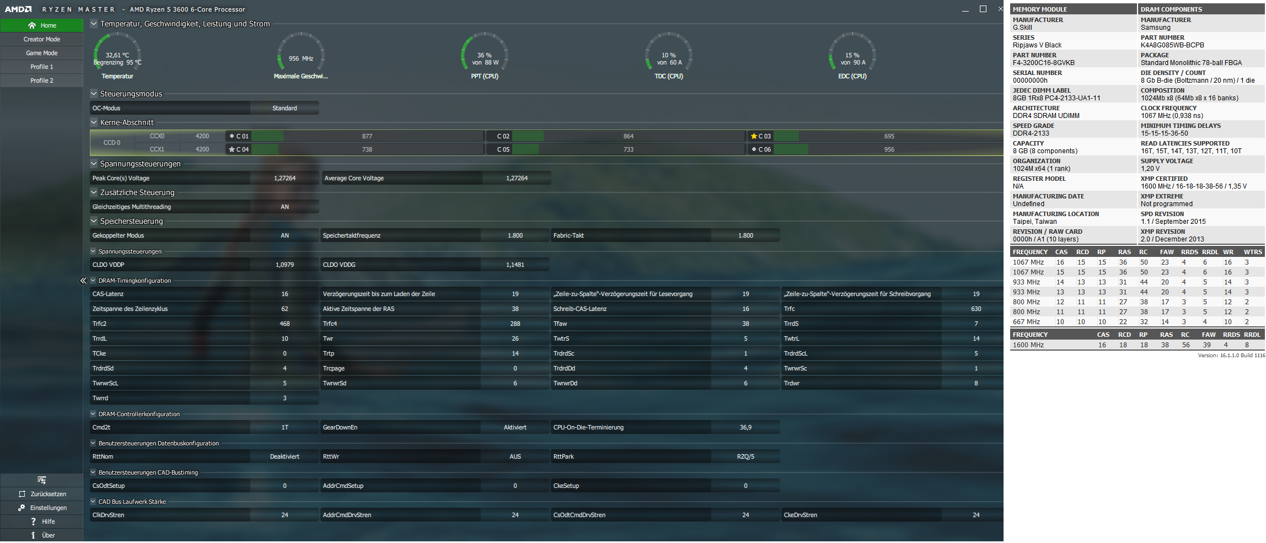Click the AMD logo in title bar
The width and height of the screenshot is (1266, 543).
[x=18, y=9]
